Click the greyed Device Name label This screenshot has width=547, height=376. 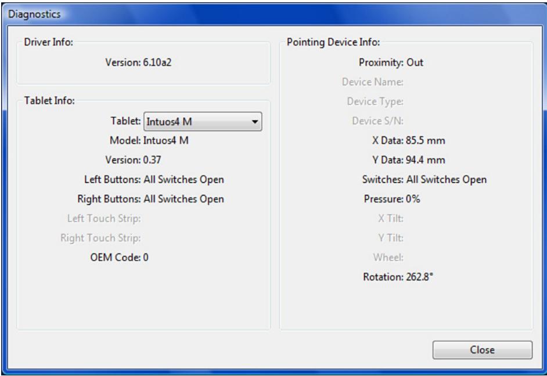[x=373, y=82]
